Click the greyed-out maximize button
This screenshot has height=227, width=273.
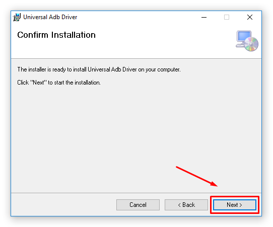(227, 17)
